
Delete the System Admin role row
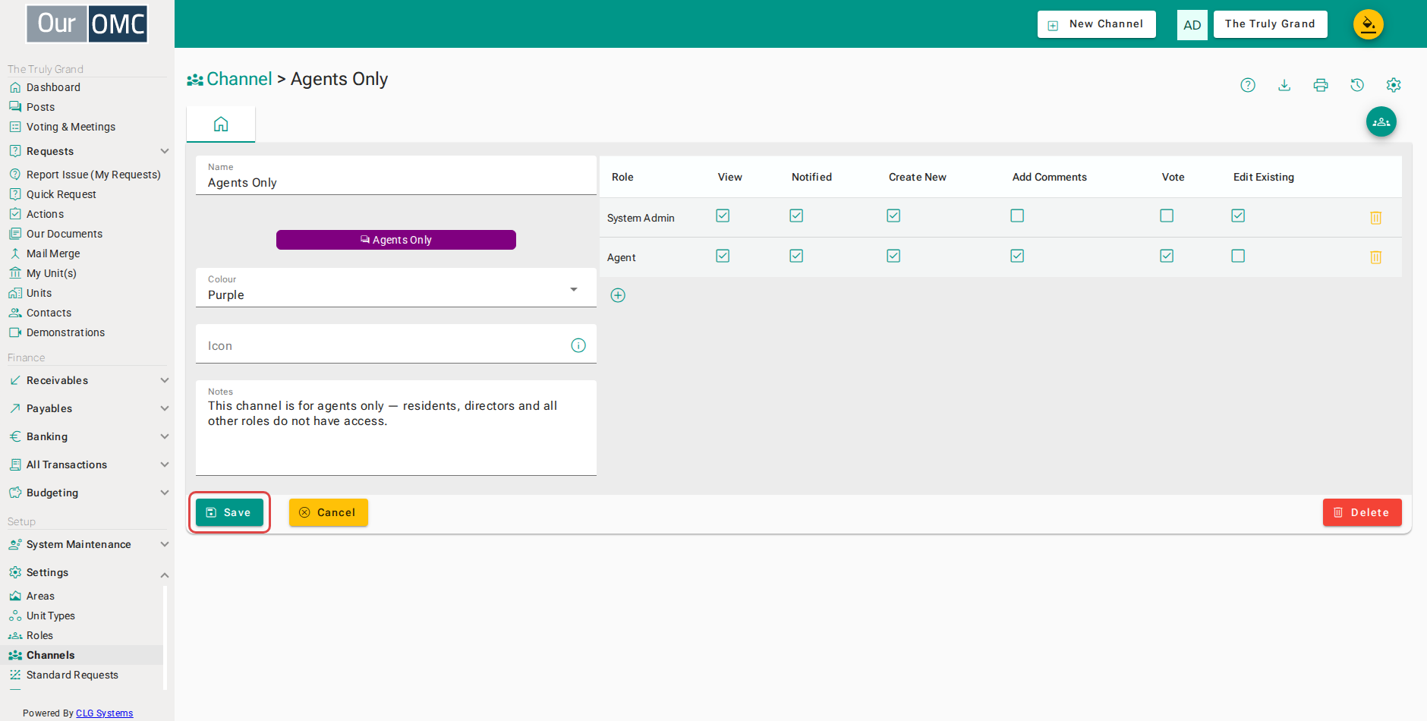1375,218
